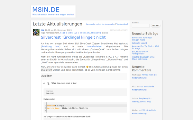Click the inline zha_event code snippet
The width and height of the screenshot is (193, 120).
47,70
